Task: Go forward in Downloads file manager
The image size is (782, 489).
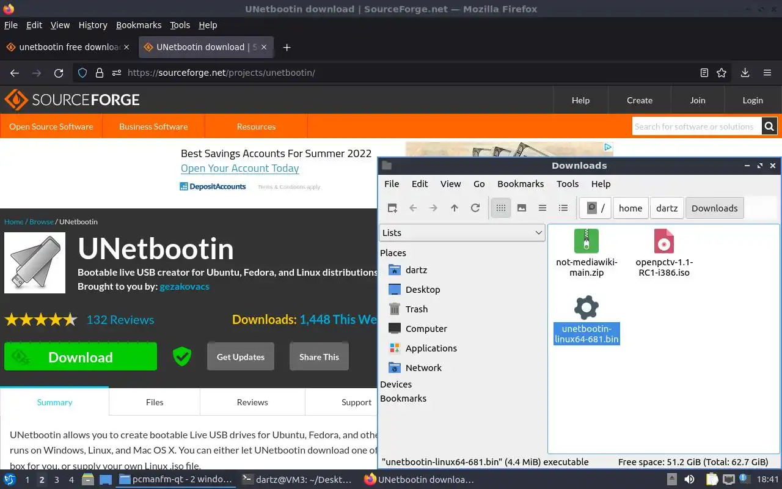Action: 434,208
